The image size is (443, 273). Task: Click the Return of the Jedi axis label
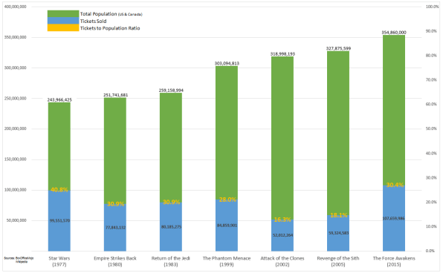[x=171, y=261]
